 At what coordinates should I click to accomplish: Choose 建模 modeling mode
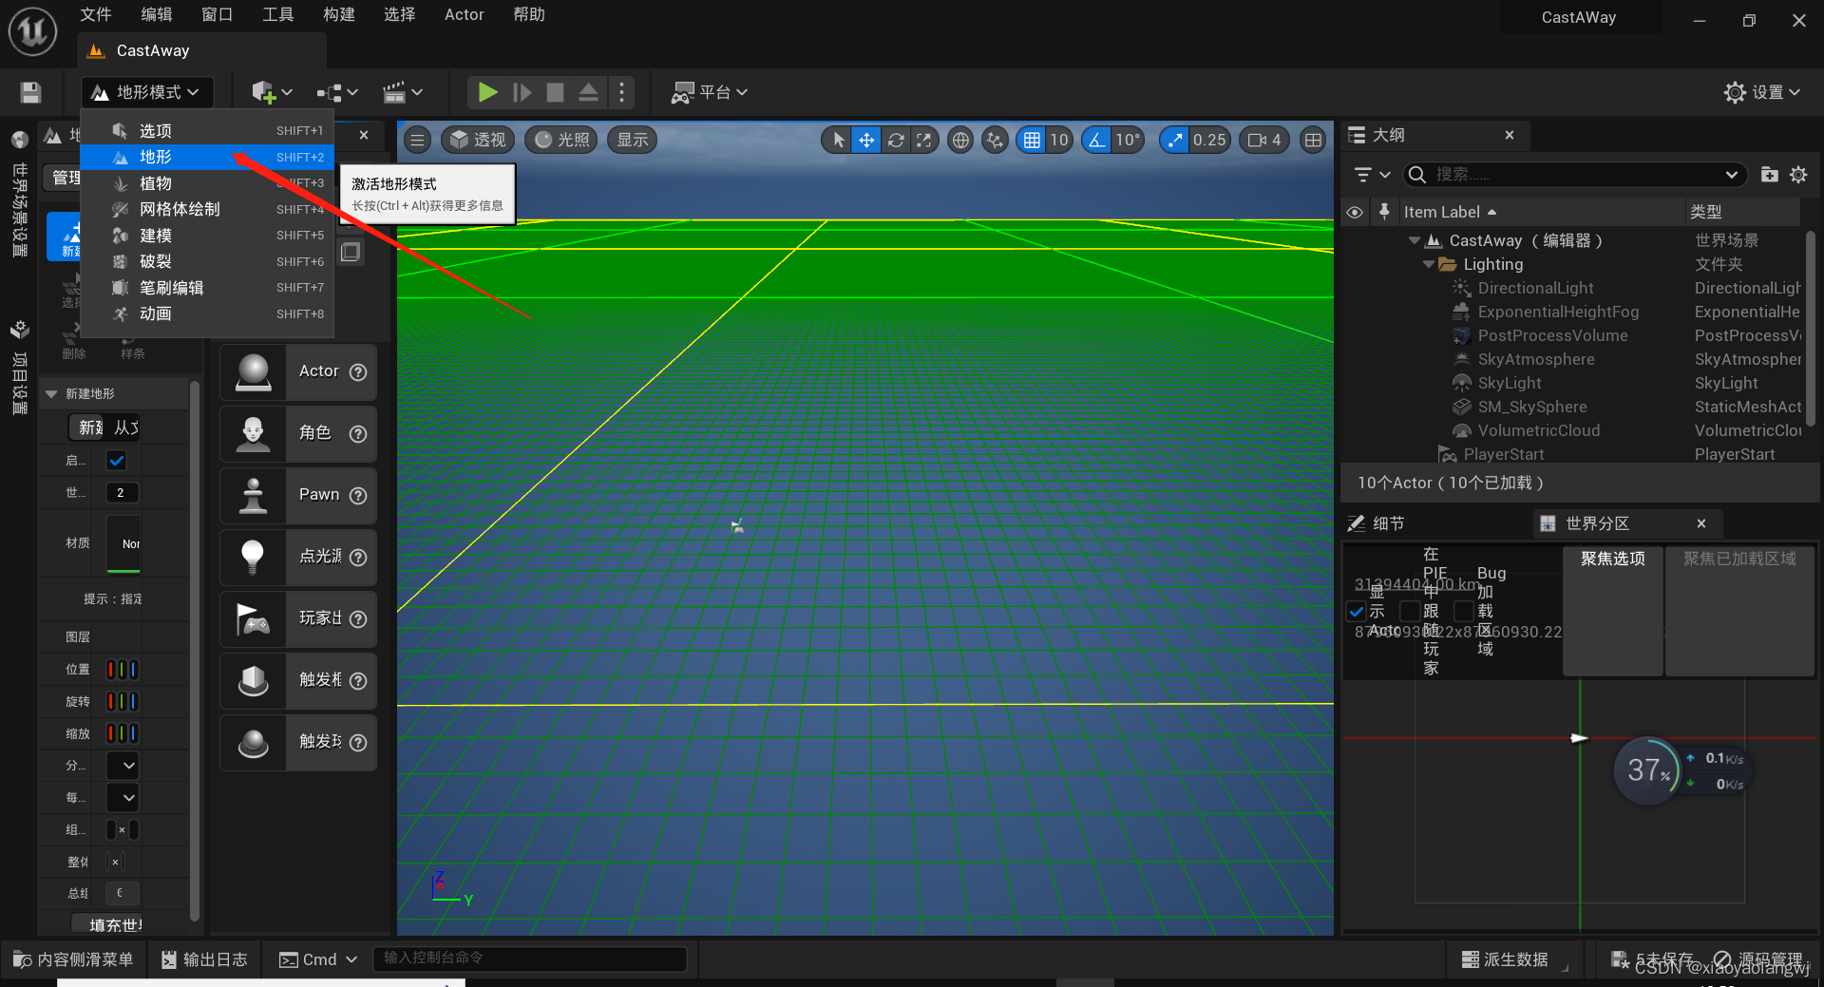[x=207, y=236]
